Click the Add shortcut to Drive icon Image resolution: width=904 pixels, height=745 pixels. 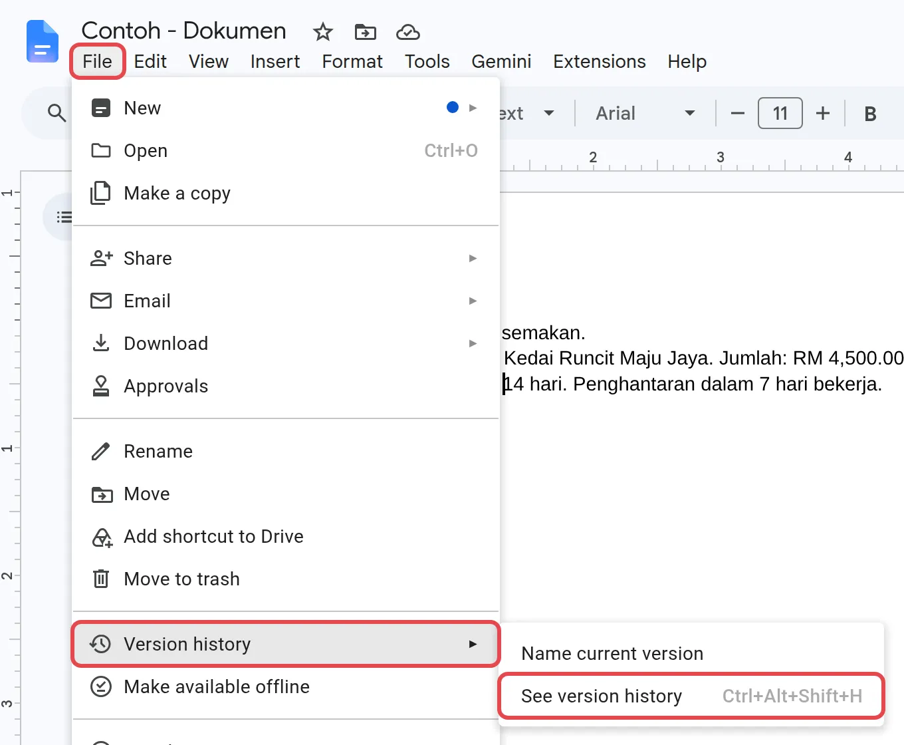(x=102, y=537)
